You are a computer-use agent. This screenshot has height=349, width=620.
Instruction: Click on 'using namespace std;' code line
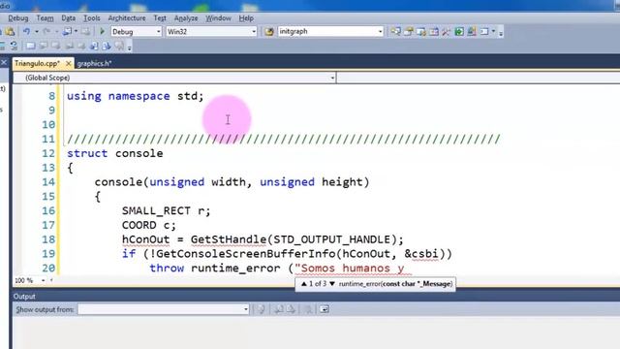(x=136, y=96)
